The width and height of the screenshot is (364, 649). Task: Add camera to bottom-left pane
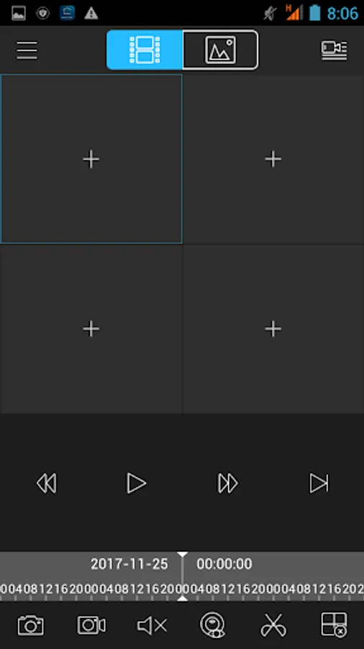(x=91, y=329)
